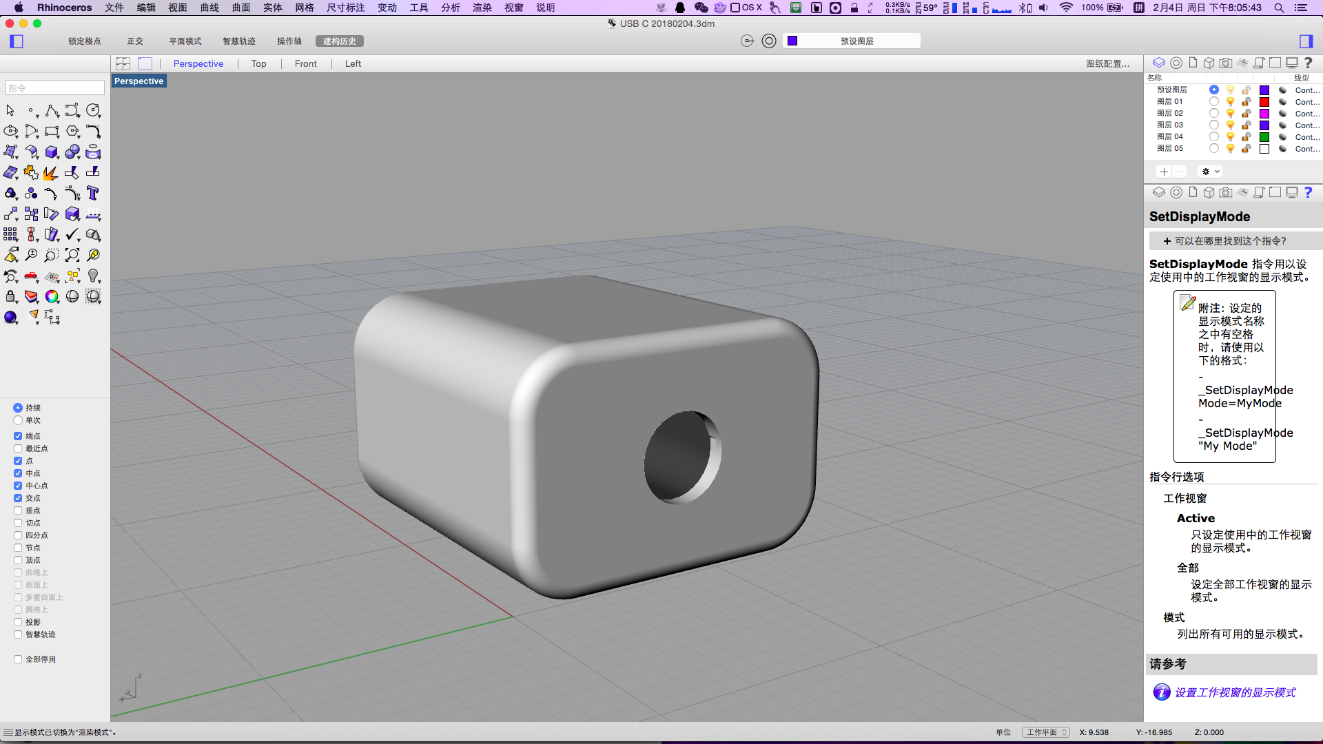The image size is (1323, 744).
Task: Select the solid box tool icon
Action: pos(51,152)
